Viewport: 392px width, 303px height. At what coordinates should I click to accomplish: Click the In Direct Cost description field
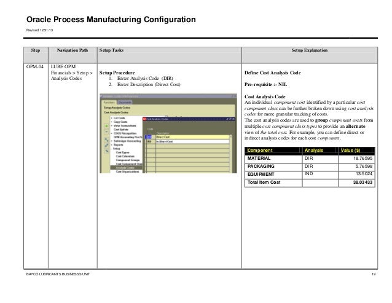(x=192, y=141)
